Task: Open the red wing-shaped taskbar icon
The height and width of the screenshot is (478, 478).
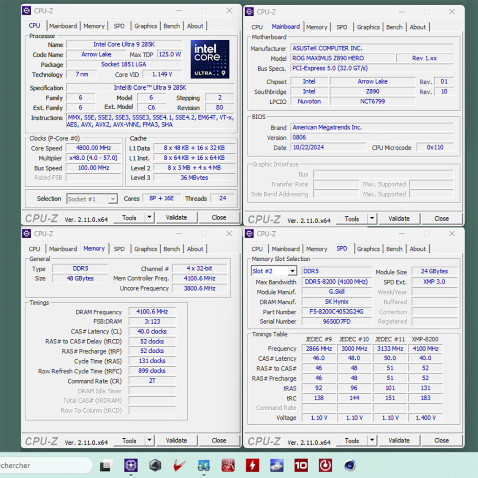Action: (x=179, y=465)
